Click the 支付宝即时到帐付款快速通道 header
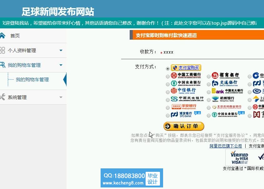 pos(166,35)
